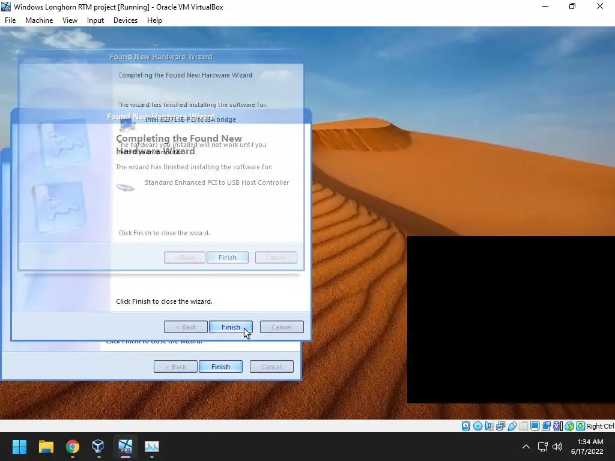Image resolution: width=615 pixels, height=461 pixels.
Task: Click the Right Ctrl host key label
Action: coord(600,426)
